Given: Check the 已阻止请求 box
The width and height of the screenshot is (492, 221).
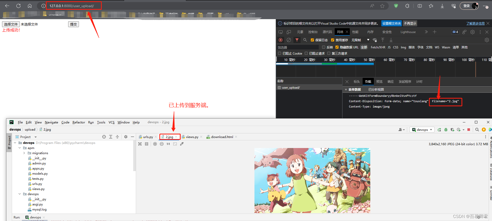Looking at the screenshot, I should pos(306,53).
